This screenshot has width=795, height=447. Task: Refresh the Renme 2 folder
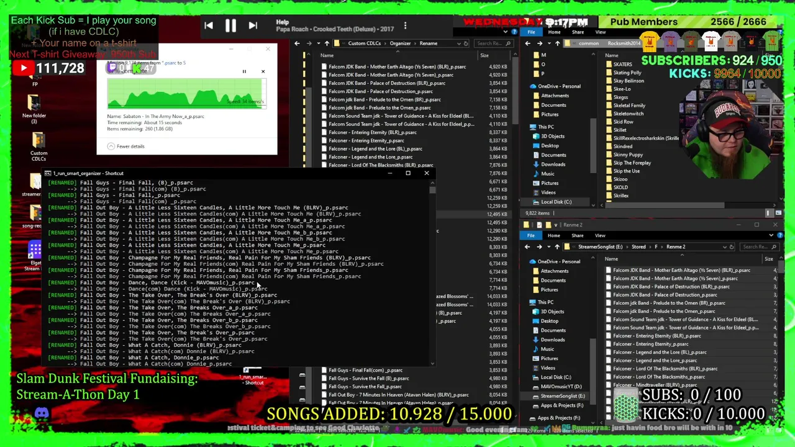pos(732,247)
